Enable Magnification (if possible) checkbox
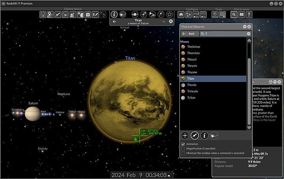The image size is (284, 179). (183, 149)
